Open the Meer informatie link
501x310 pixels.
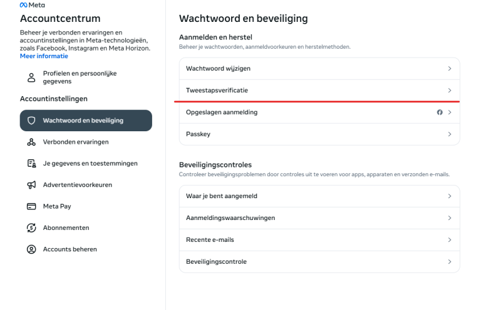(x=44, y=56)
